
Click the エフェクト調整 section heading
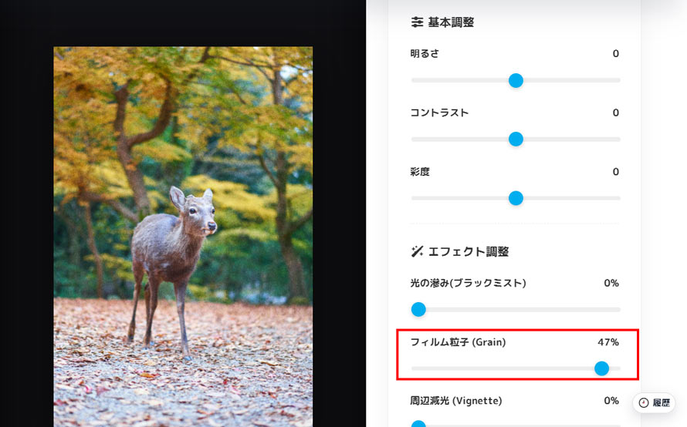point(468,251)
